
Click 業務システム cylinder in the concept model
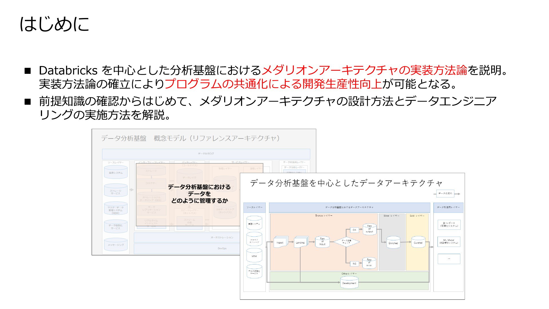pos(116,172)
